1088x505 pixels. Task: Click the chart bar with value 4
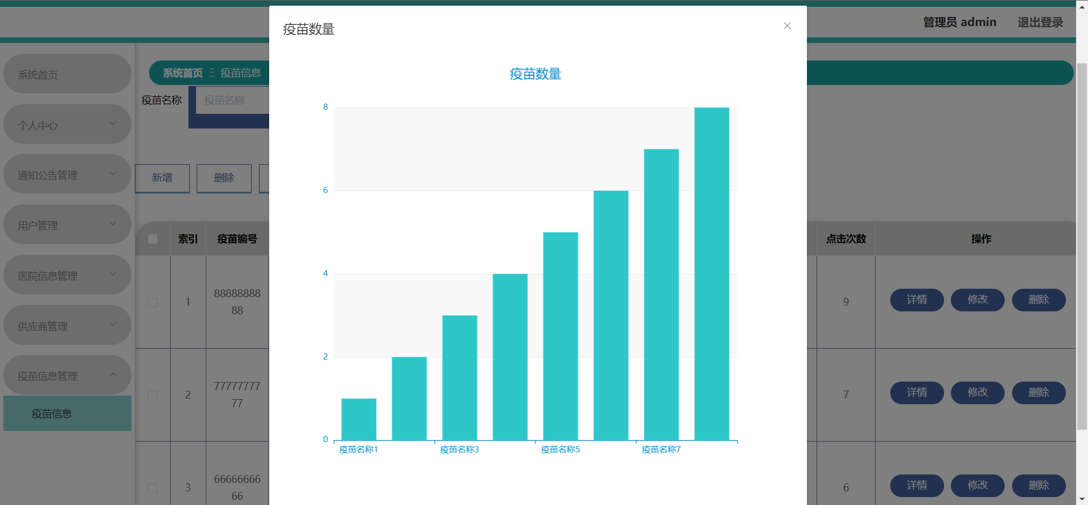510,357
